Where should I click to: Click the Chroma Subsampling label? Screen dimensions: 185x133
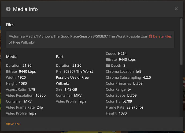123,78
